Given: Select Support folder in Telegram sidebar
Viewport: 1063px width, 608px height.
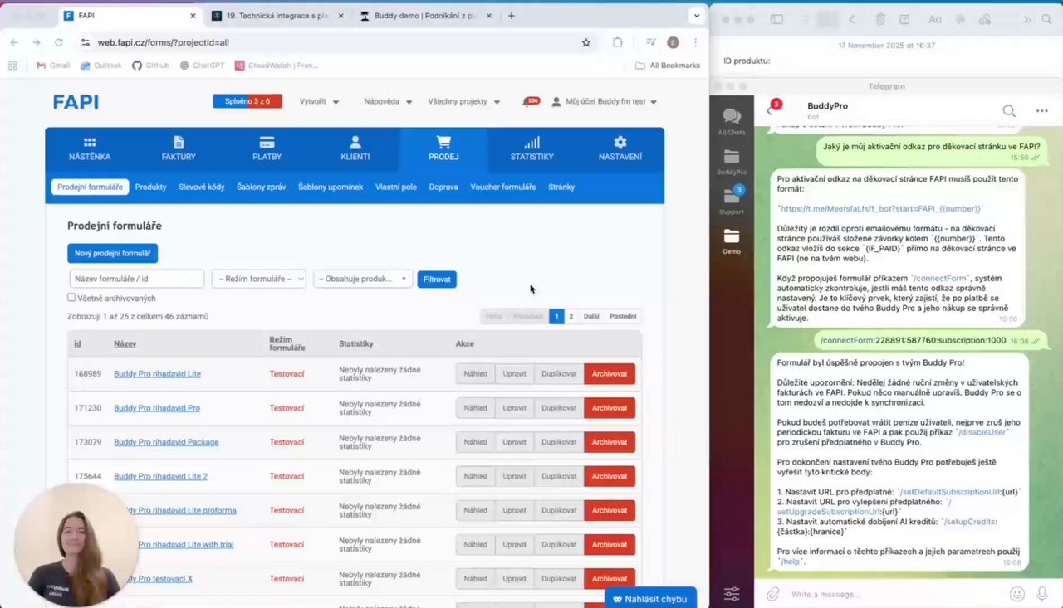Looking at the screenshot, I should (732, 201).
